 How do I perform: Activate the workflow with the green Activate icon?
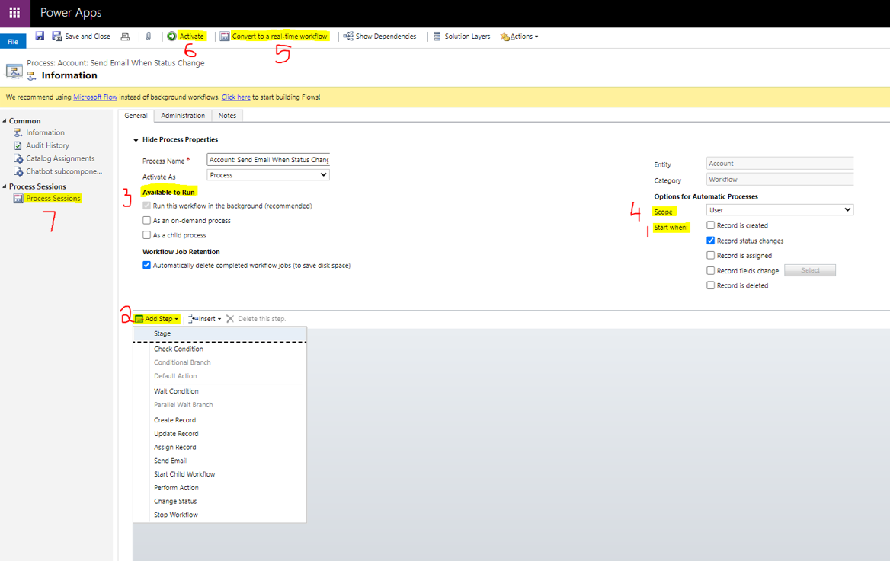(172, 36)
